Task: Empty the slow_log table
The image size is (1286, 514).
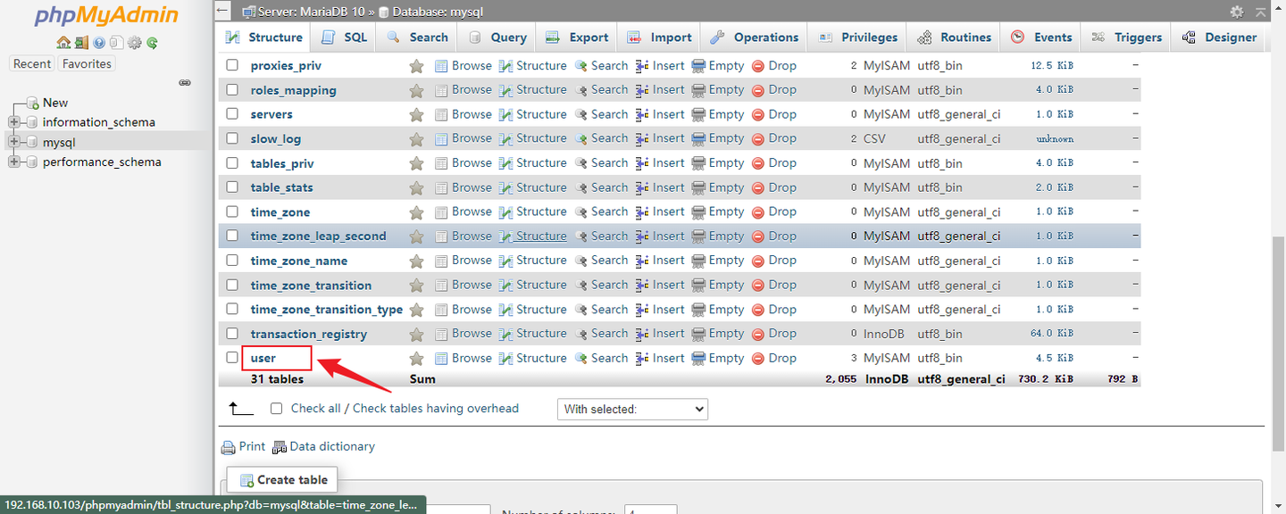Action: click(726, 137)
